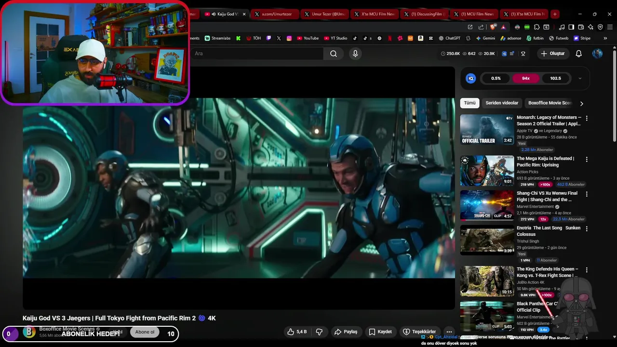Open options for Enotria The Last Song video
The height and width of the screenshot is (347, 617).
pos(587,229)
